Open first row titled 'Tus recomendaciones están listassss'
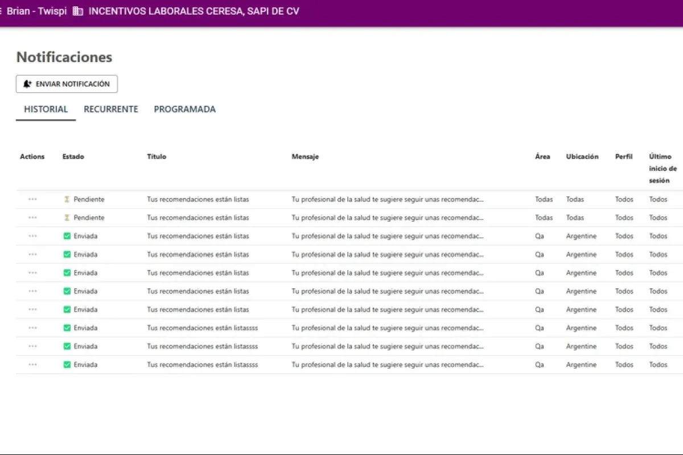Image resolution: width=683 pixels, height=455 pixels. [x=202, y=328]
